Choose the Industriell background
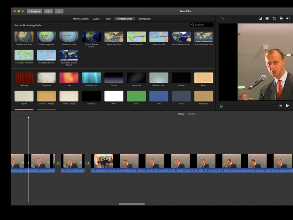This screenshot has width=293, height=220. (136, 78)
